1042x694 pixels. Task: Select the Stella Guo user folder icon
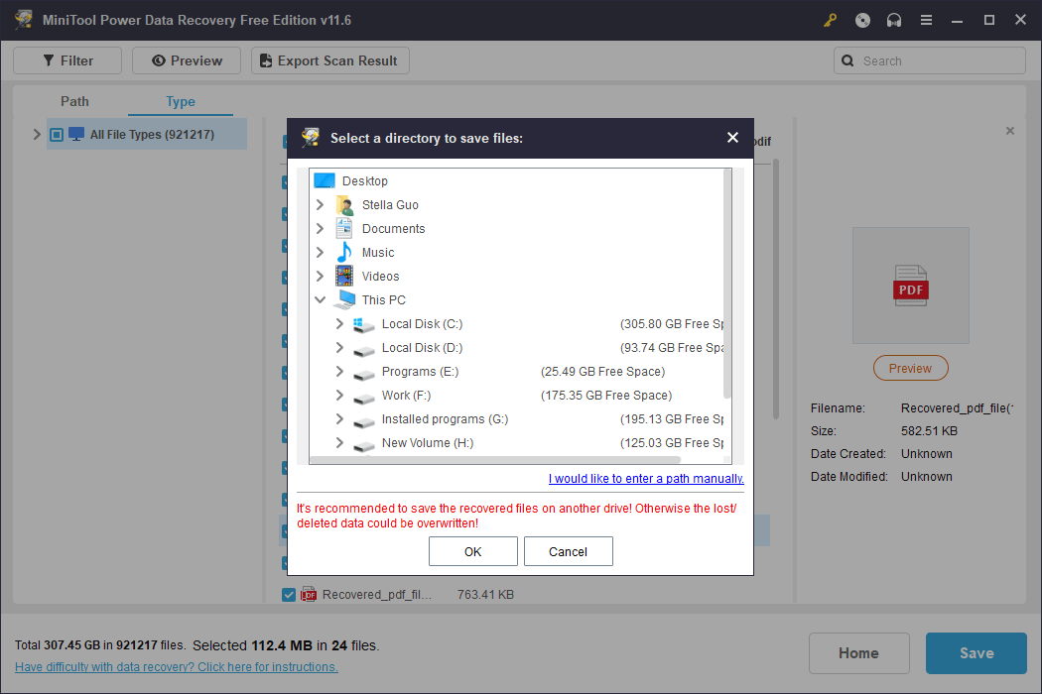click(x=344, y=204)
